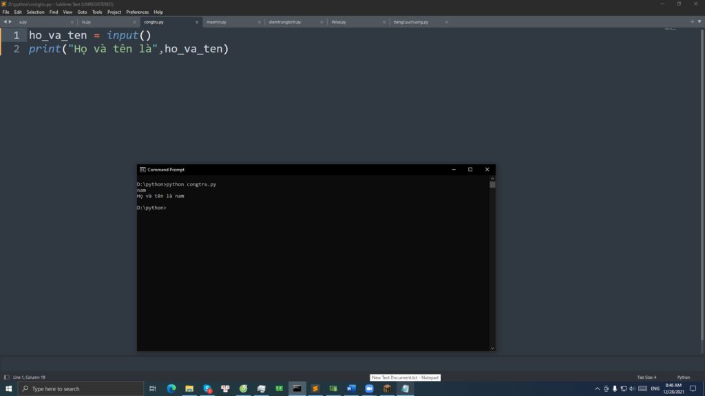Close the bangcuuchuong.py tab
Viewport: 705px width, 396px height.
click(x=446, y=22)
